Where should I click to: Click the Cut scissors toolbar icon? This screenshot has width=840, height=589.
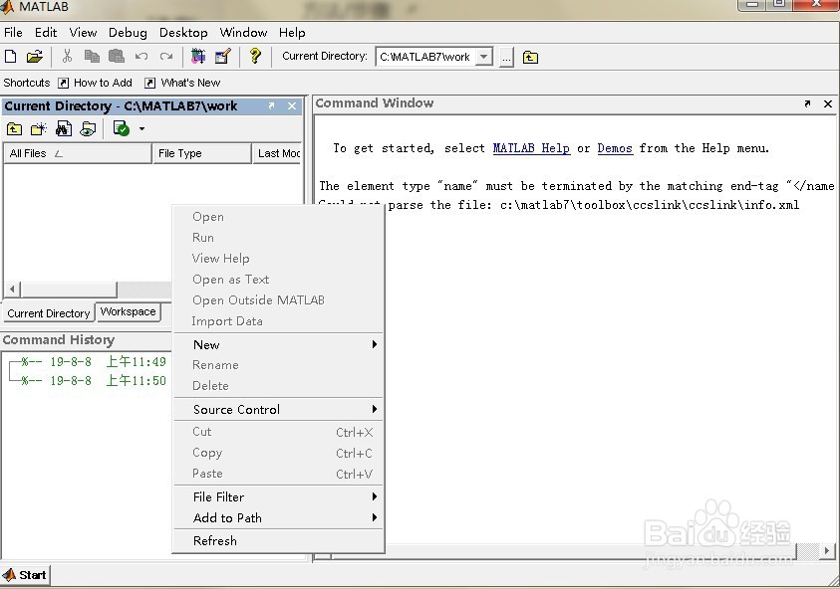pos(67,56)
